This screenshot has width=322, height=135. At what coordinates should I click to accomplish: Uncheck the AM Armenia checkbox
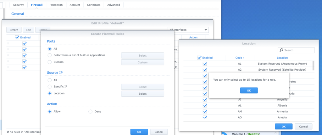[x=205, y=112]
